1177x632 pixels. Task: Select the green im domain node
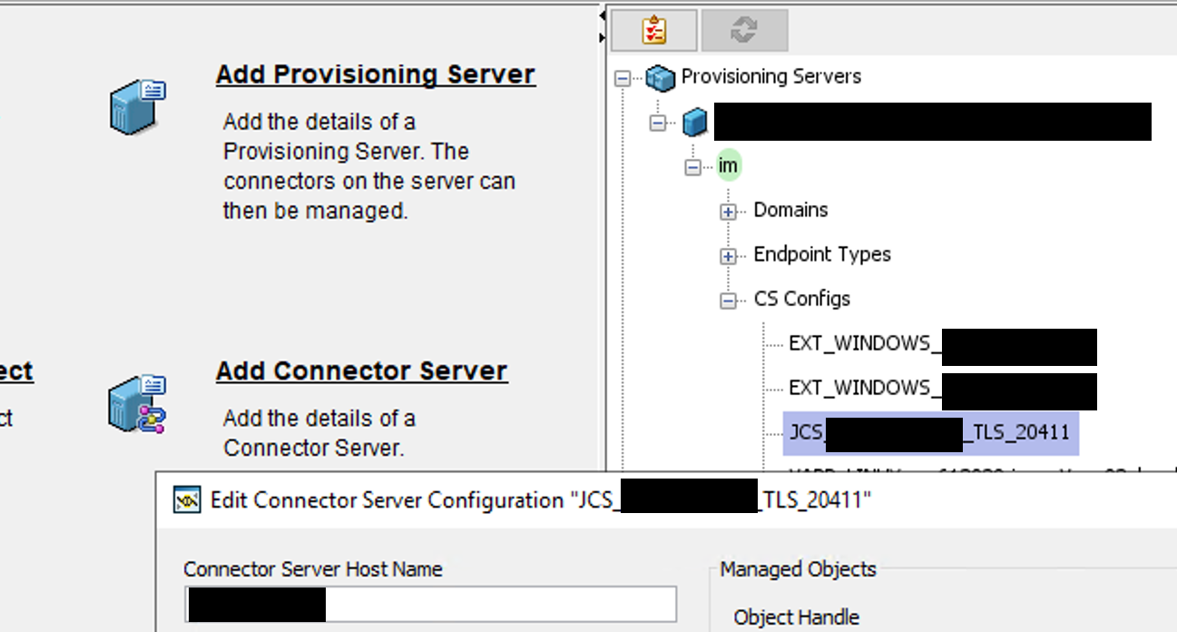728,166
